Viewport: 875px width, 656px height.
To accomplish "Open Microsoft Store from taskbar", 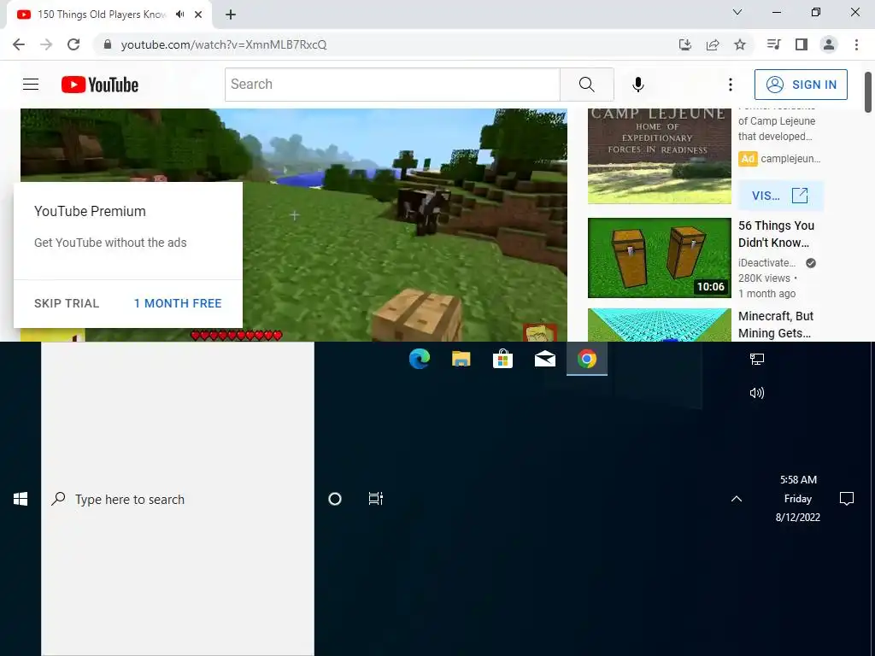I will click(502, 359).
